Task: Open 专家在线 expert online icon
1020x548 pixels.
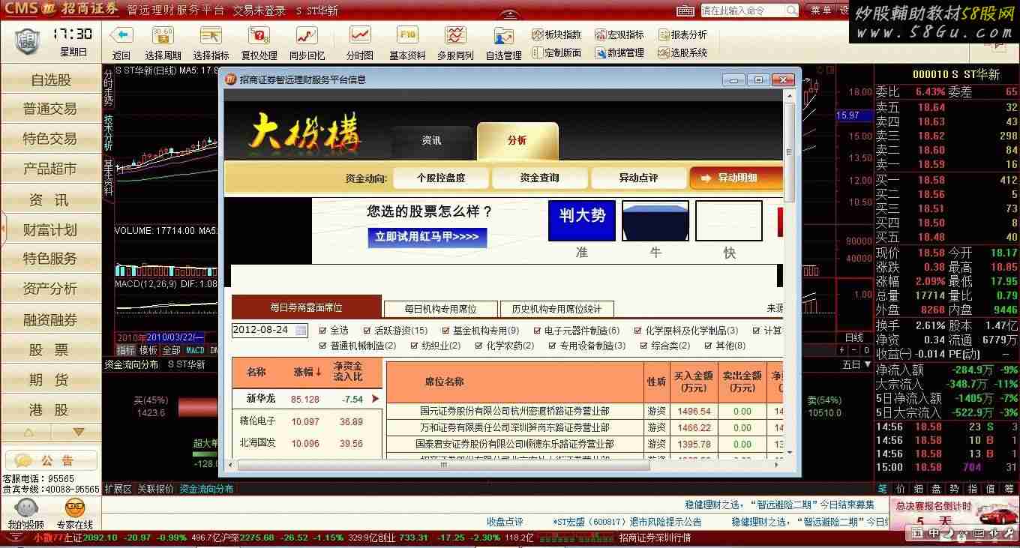Action: (x=75, y=508)
